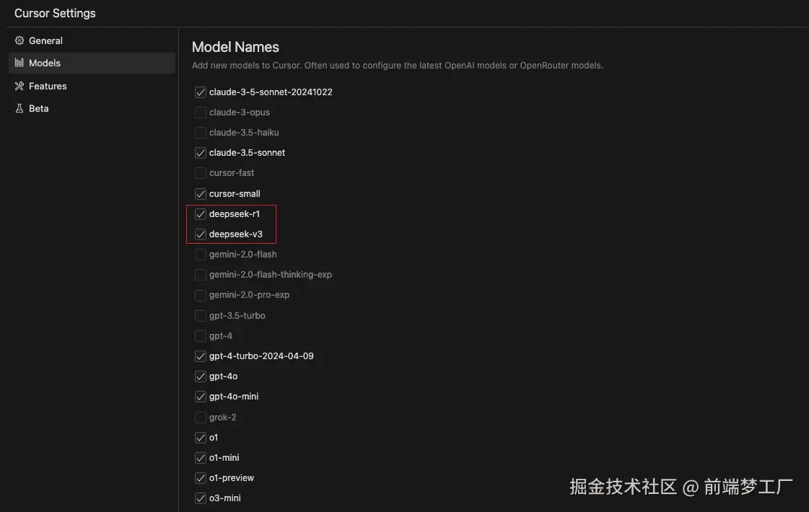Screen dimensions: 809x512
Task: Uncheck the deepseek-r1 model
Action: (x=200, y=214)
